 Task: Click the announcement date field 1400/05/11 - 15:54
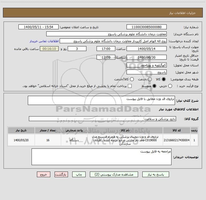coord(39,27)
